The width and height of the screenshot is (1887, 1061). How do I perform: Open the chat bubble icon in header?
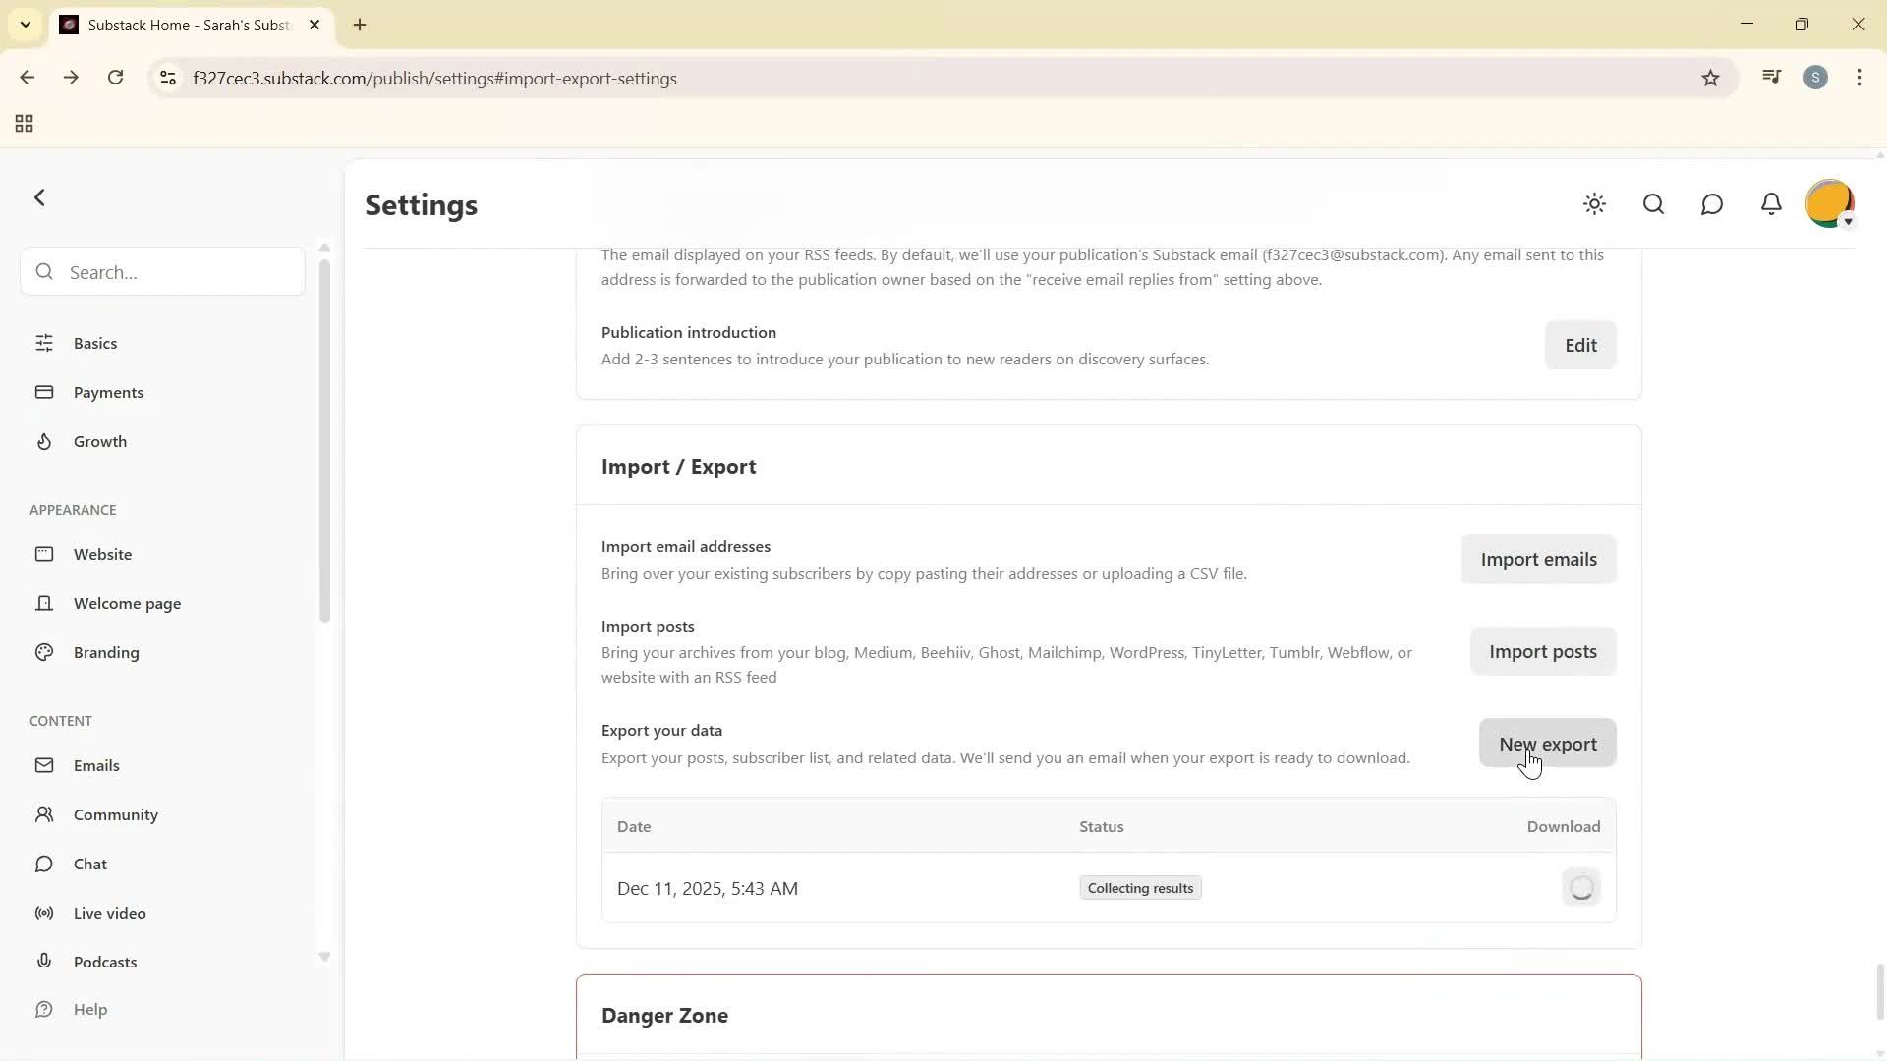[x=1712, y=204]
